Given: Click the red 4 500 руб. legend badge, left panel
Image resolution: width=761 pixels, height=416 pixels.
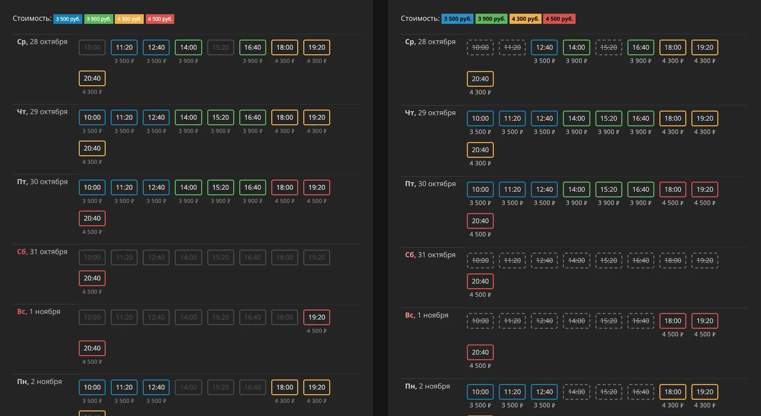Looking at the screenshot, I should [160, 19].
